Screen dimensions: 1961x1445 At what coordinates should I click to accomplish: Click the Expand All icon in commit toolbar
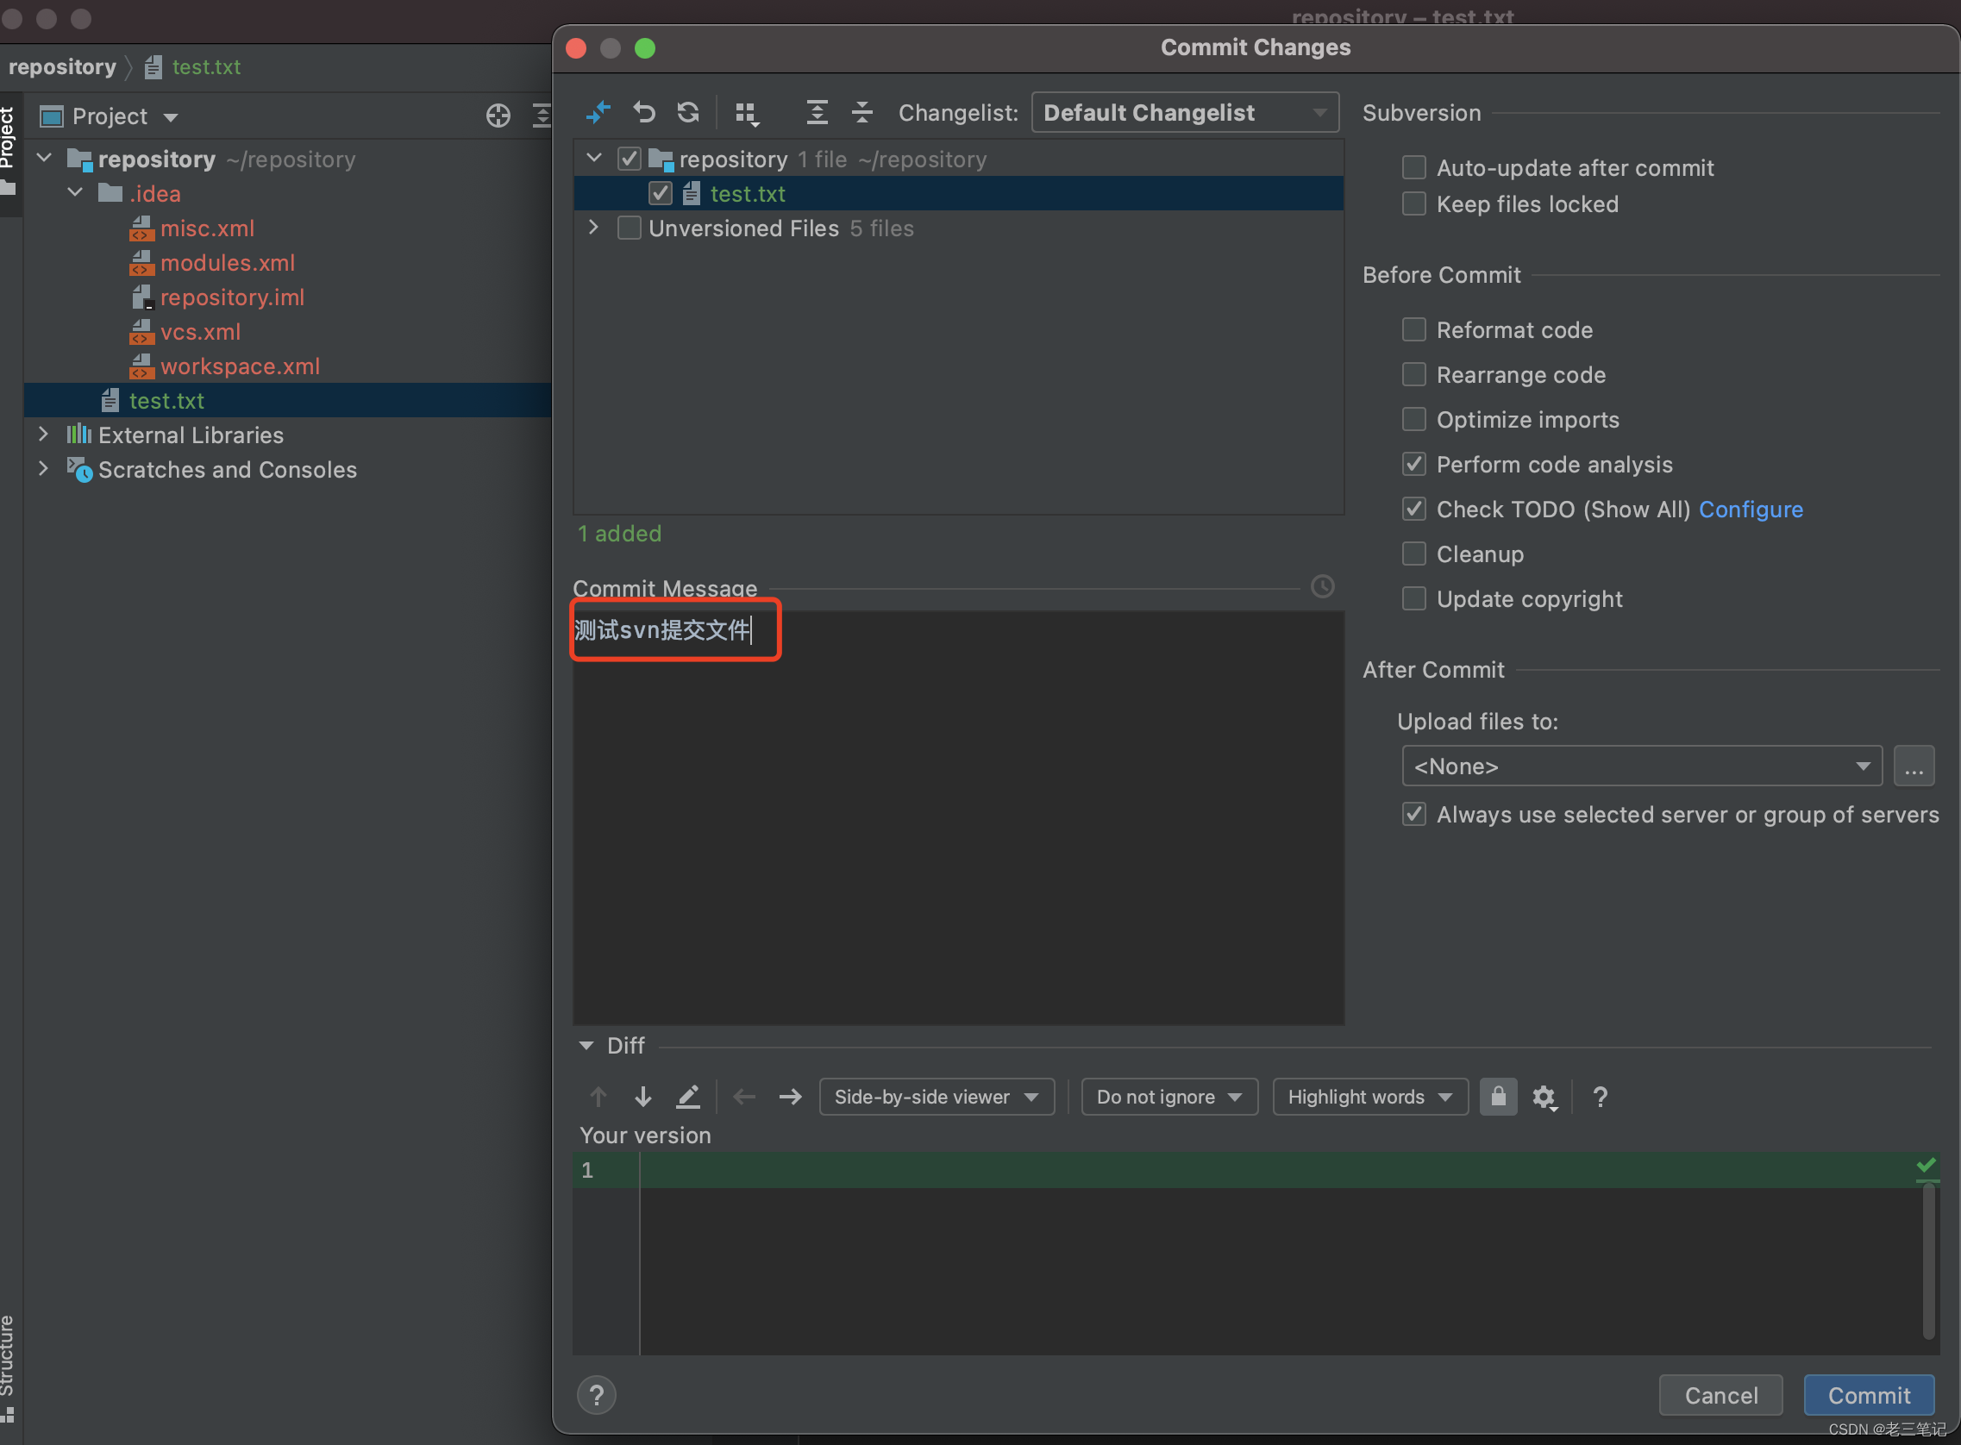(816, 113)
